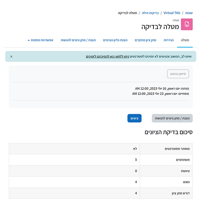Select the הוגש row label

(x=186, y=182)
